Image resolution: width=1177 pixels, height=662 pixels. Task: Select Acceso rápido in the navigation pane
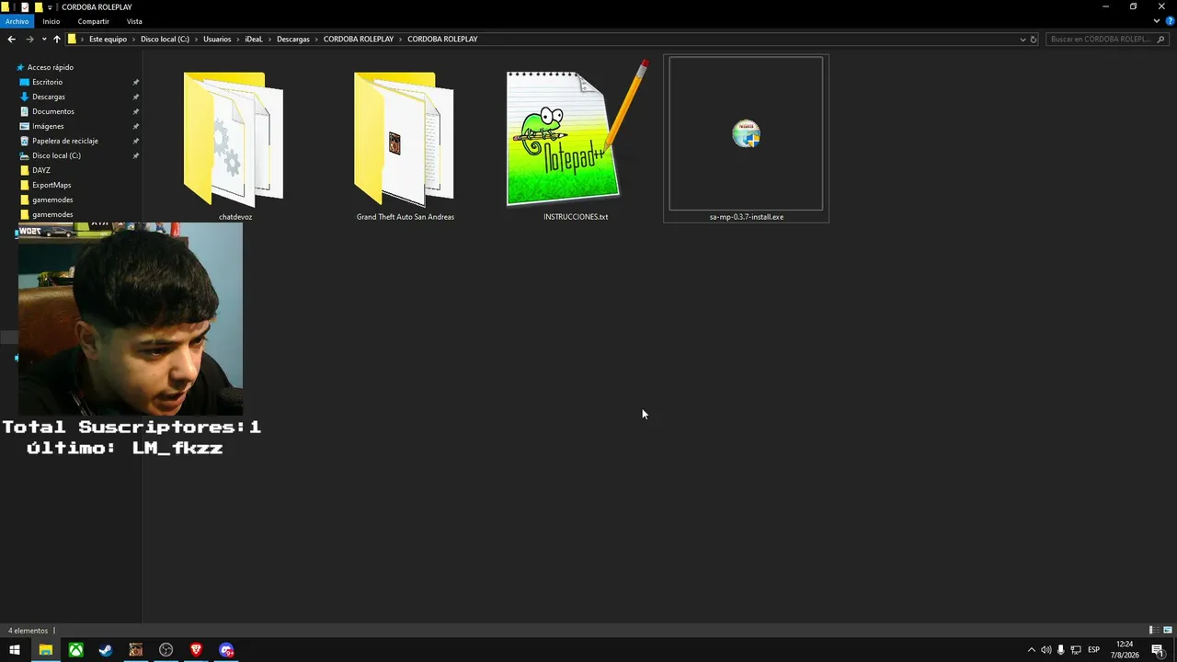tap(51, 67)
